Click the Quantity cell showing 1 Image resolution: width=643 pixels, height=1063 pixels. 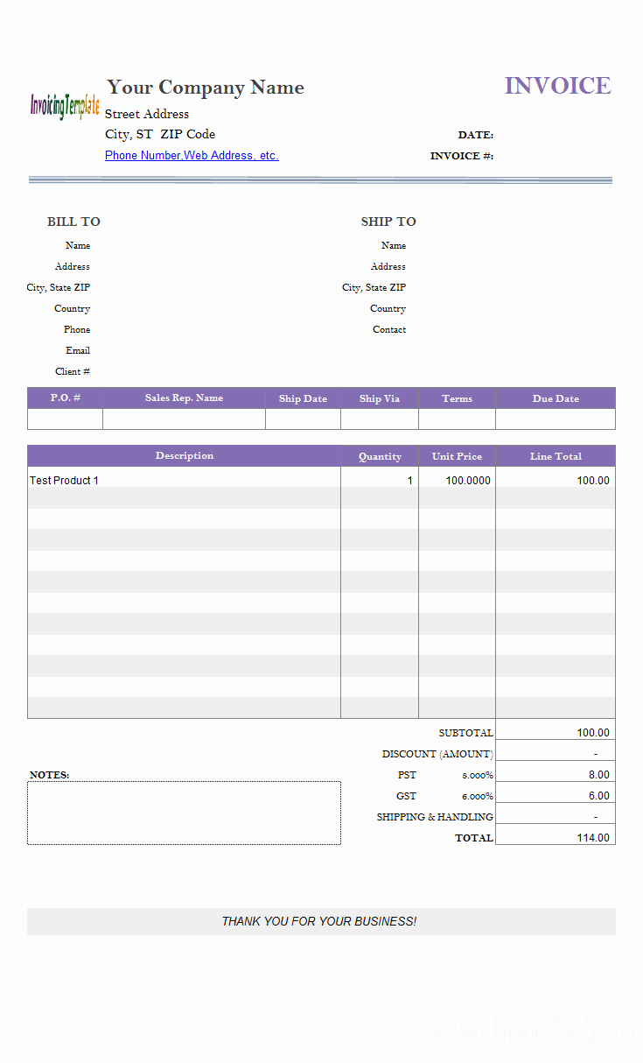pos(379,481)
